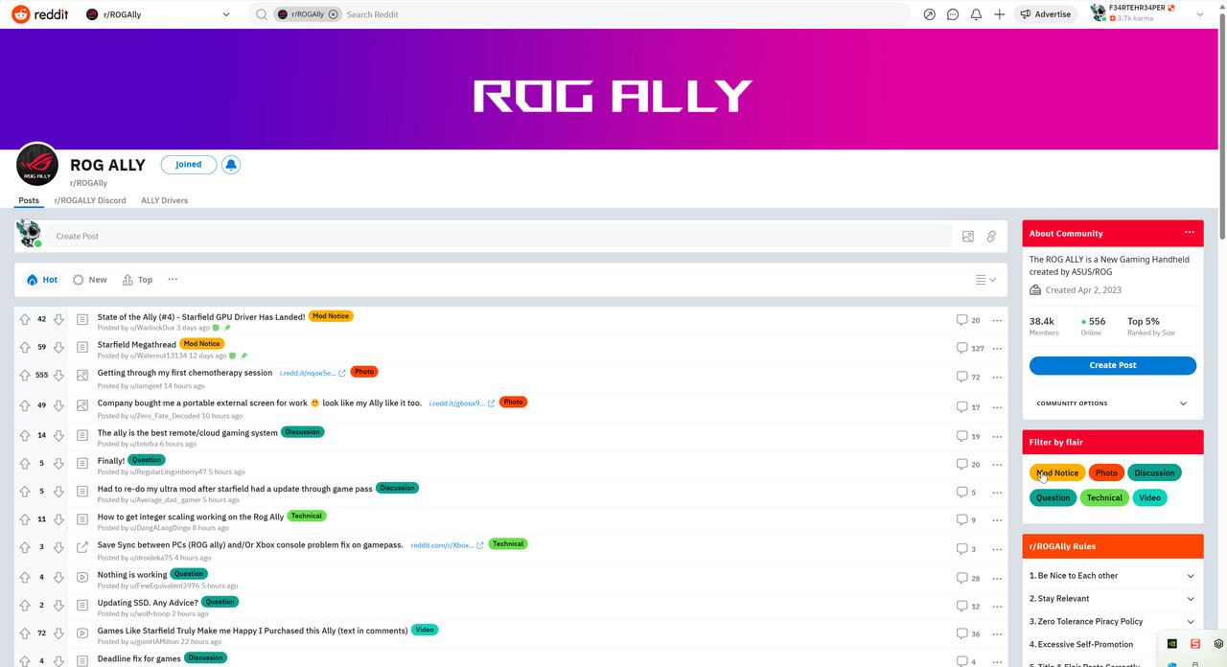The width and height of the screenshot is (1227, 667).
Task: Click the Reddit logo to go home
Action: pos(39,14)
